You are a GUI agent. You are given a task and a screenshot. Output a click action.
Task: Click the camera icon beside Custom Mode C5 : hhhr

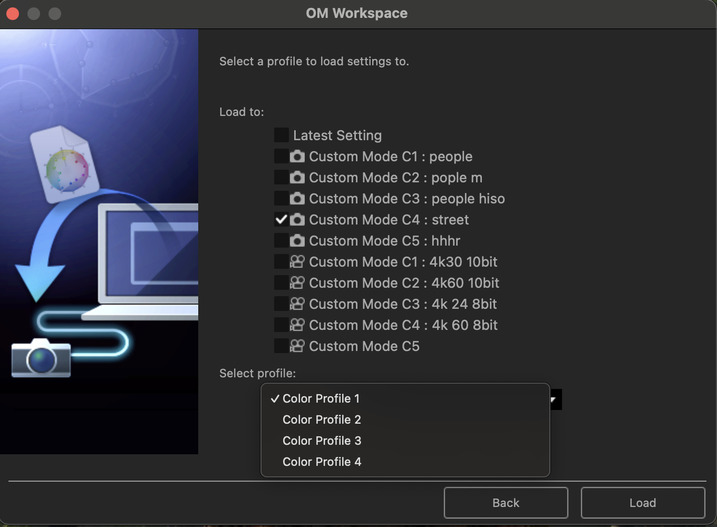point(297,240)
